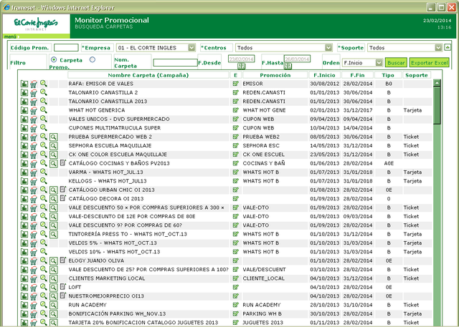Open the document icon for ELOGY JUANJO OLIVA
Viewport: 459px width, 327px height.
(x=63, y=260)
